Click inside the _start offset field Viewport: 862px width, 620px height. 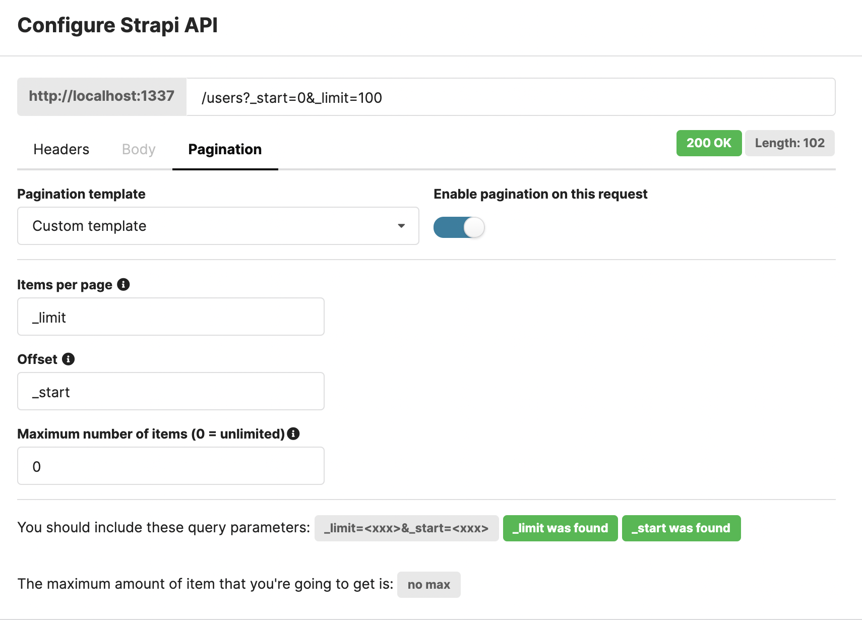pyautogui.click(x=170, y=391)
